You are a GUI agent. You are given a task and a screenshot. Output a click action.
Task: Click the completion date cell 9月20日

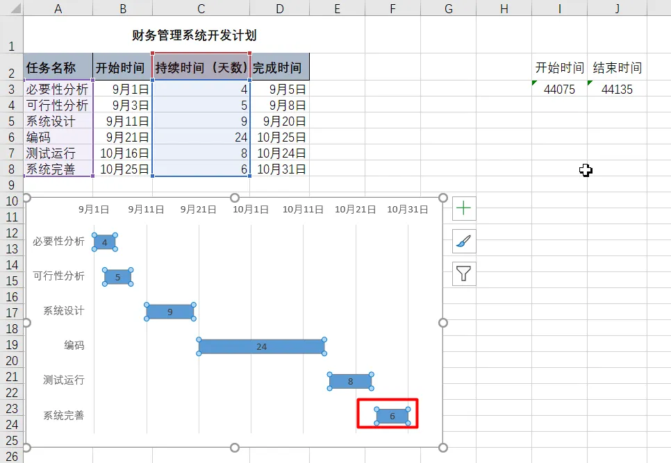(x=280, y=121)
